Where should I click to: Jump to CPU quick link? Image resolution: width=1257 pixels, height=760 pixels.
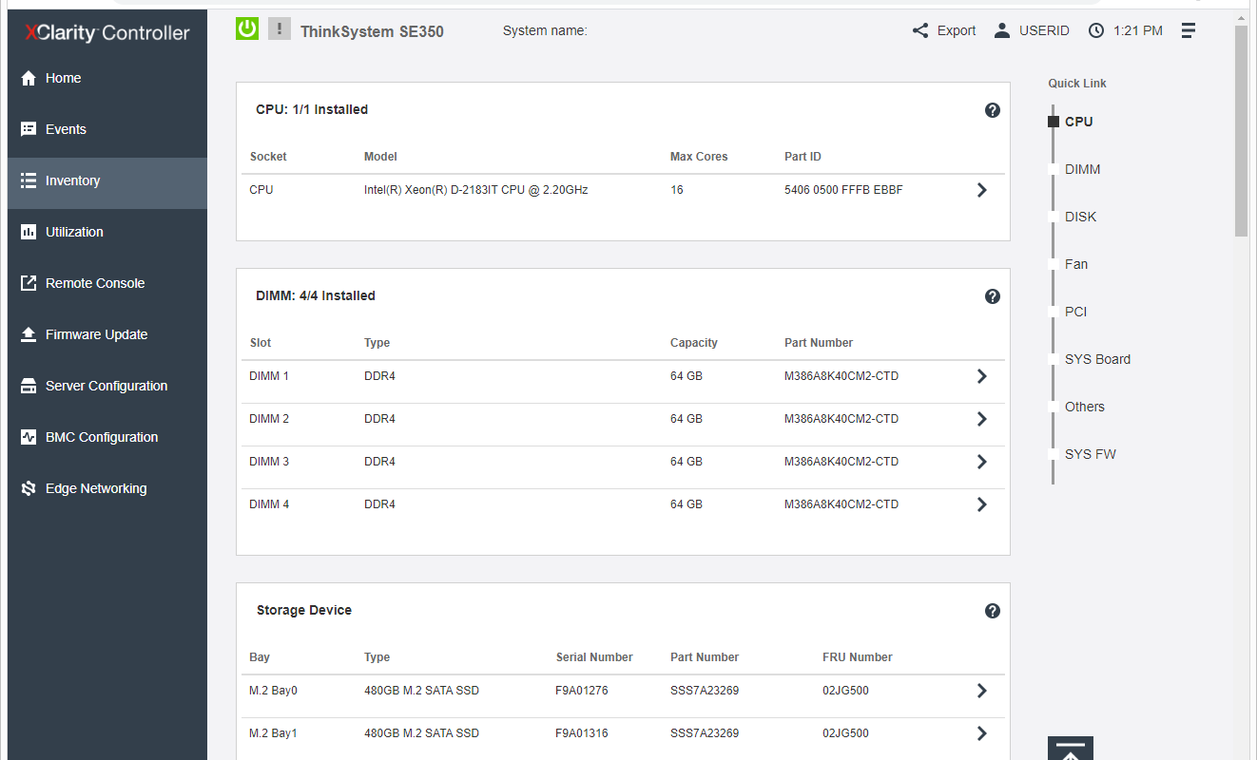coord(1078,122)
